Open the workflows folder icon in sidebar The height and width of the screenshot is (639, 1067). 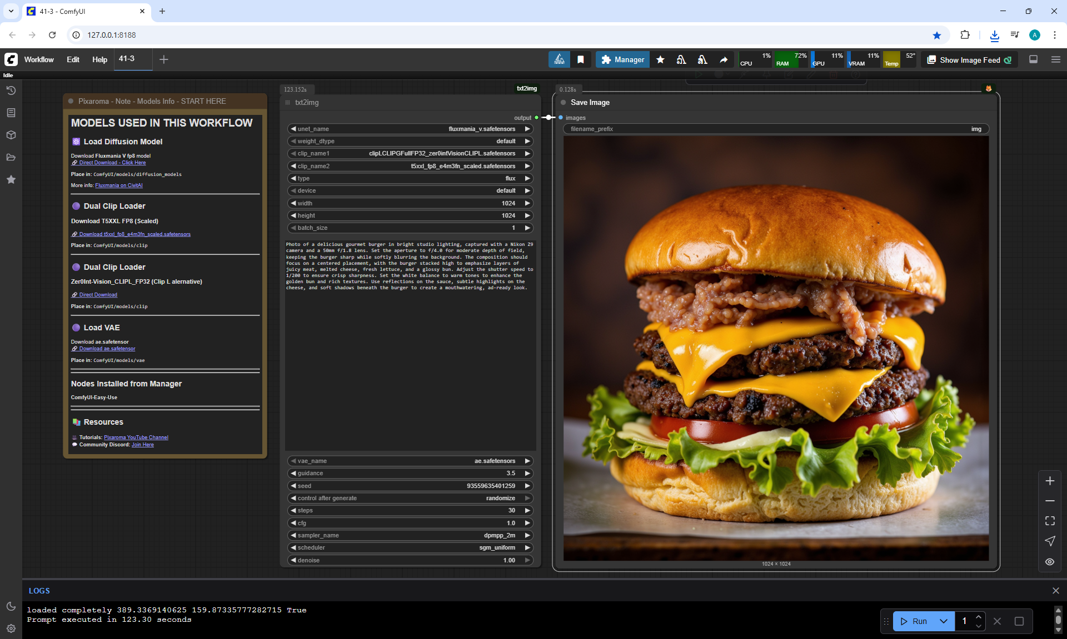tap(11, 157)
